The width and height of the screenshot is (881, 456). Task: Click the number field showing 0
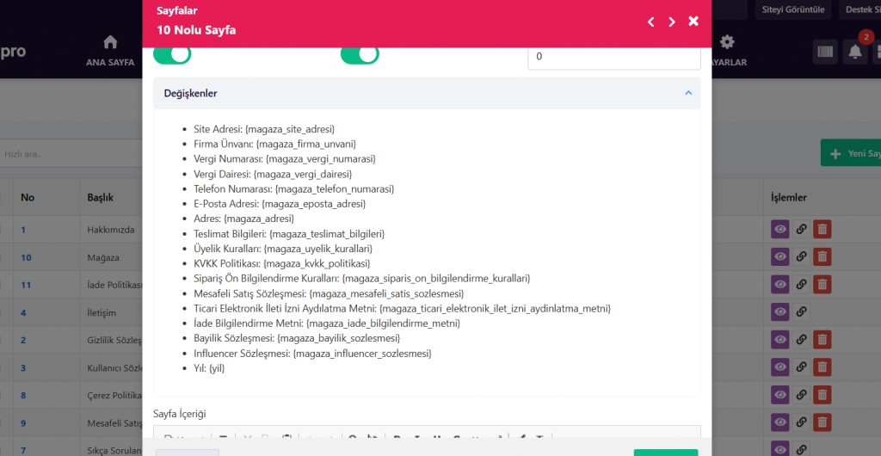tap(614, 57)
